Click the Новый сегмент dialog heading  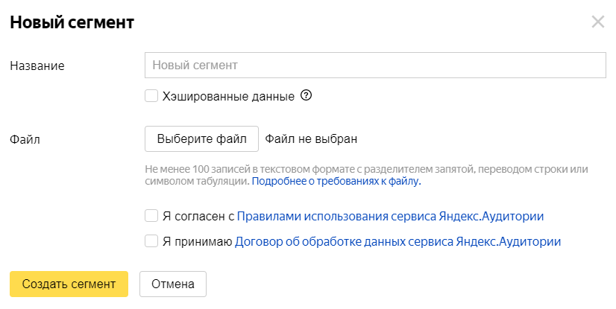click(72, 22)
